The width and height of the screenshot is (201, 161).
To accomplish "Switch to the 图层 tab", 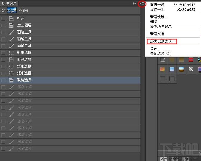I will (164, 159).
